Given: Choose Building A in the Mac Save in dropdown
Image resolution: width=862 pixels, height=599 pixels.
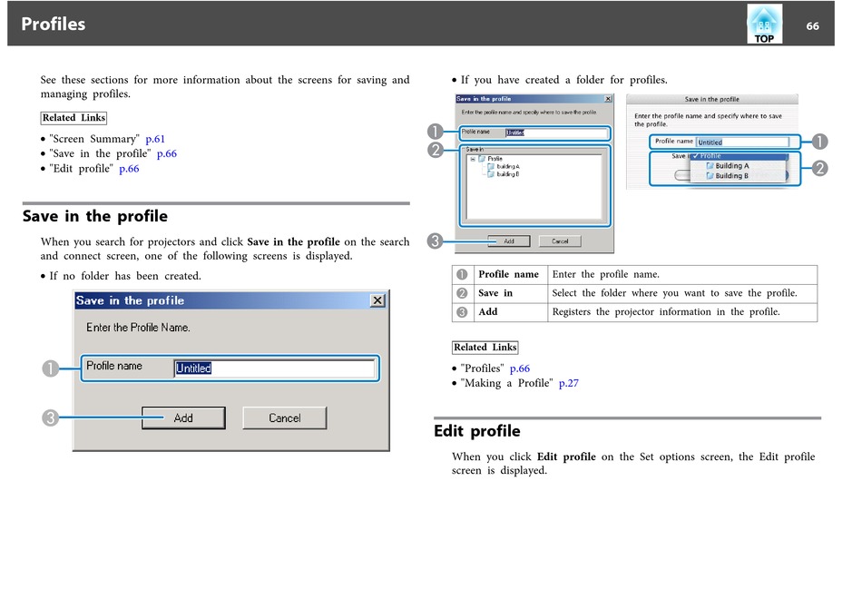Looking at the screenshot, I should coord(731,165).
